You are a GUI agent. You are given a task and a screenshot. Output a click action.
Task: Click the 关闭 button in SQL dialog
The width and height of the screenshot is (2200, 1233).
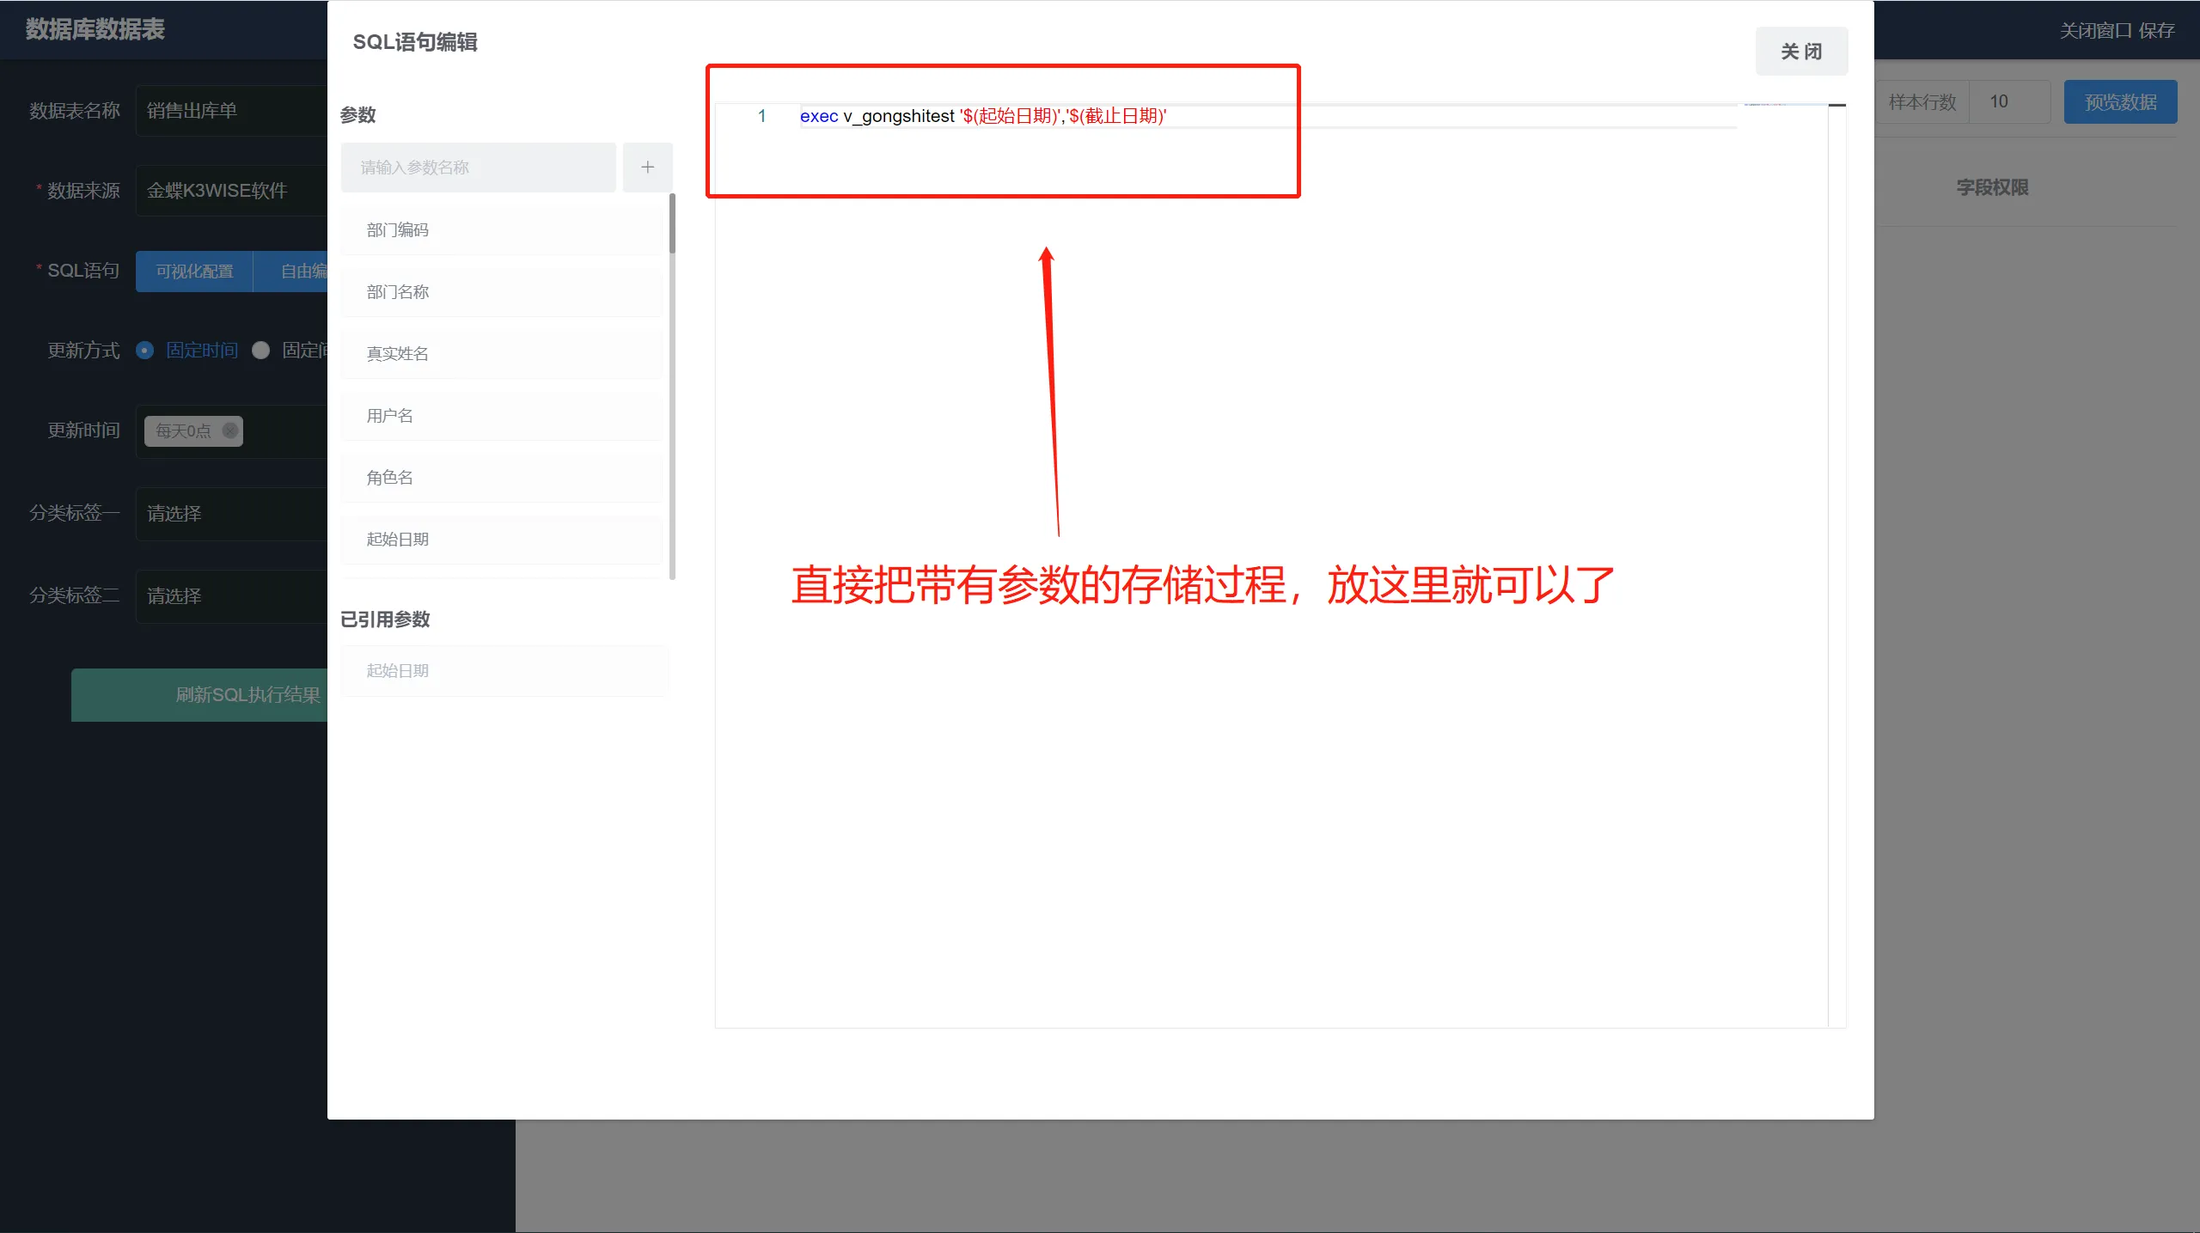[1801, 52]
